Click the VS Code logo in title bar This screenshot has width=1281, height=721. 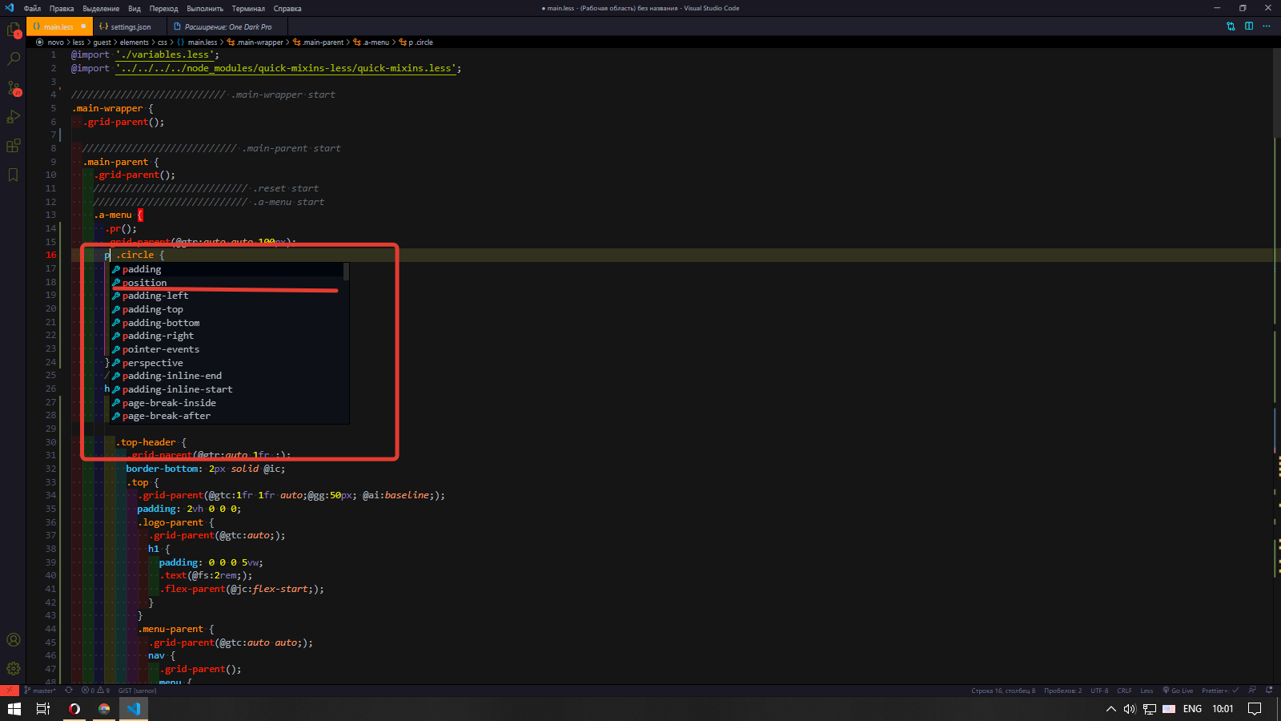tap(10, 8)
